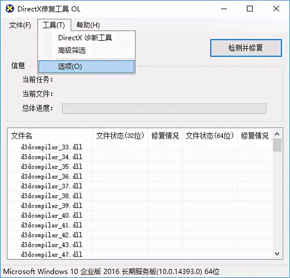The image size is (290, 278).
Task: Open the 文件(F) menu
Action: pyautogui.click(x=20, y=25)
